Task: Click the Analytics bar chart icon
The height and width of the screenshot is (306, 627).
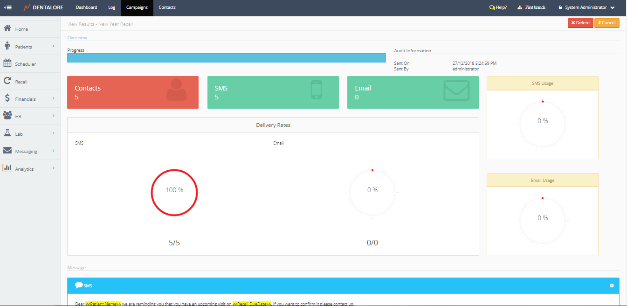Action: (x=7, y=168)
